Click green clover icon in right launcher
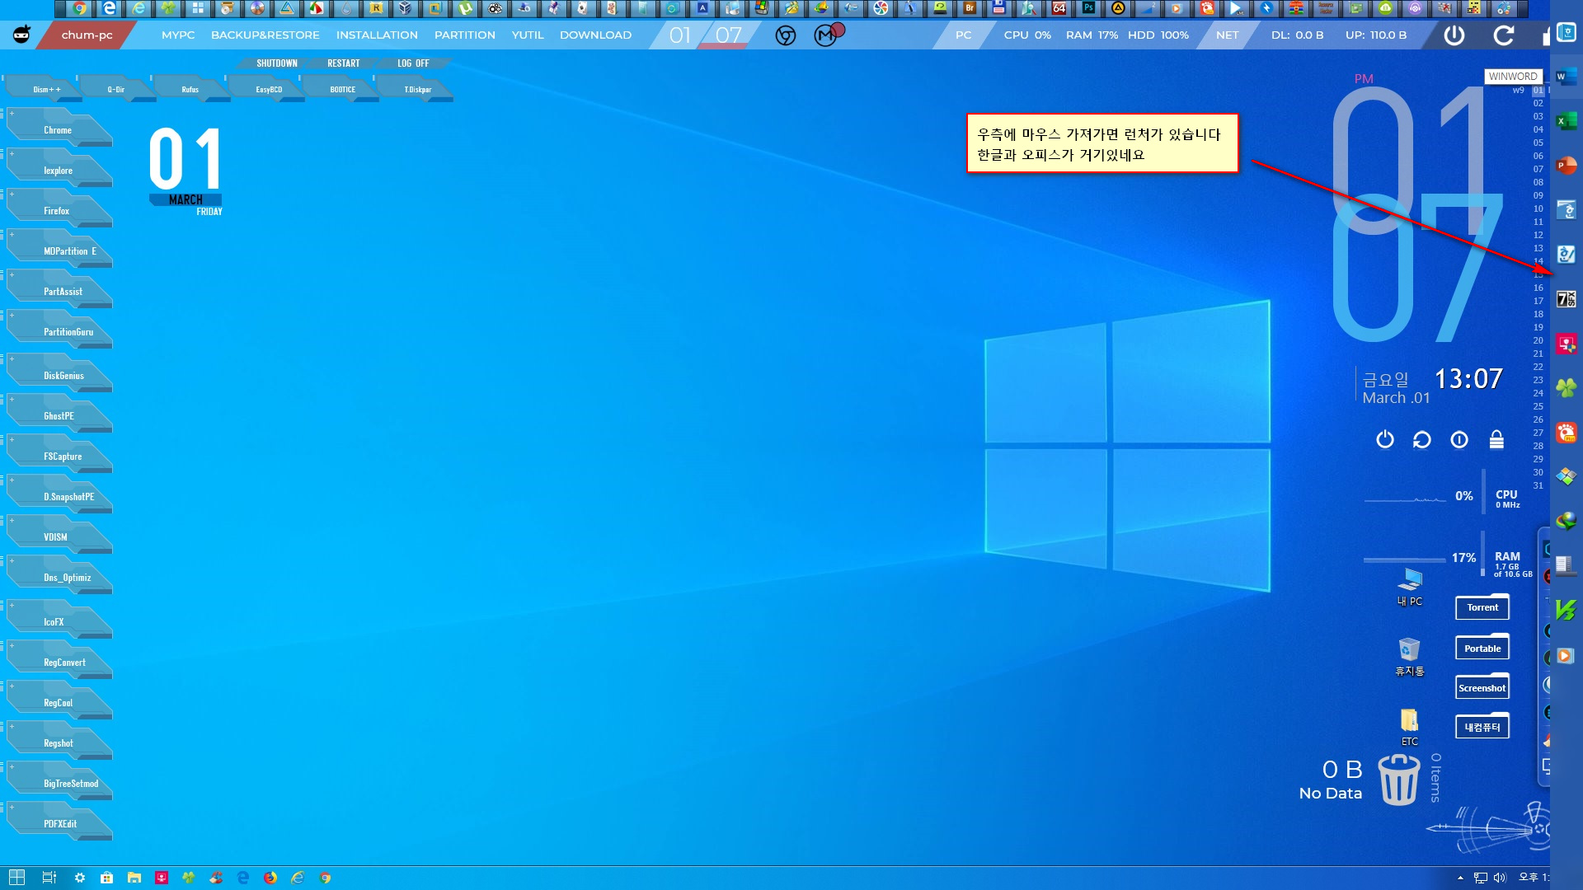This screenshot has width=1583, height=890. 1566,388
